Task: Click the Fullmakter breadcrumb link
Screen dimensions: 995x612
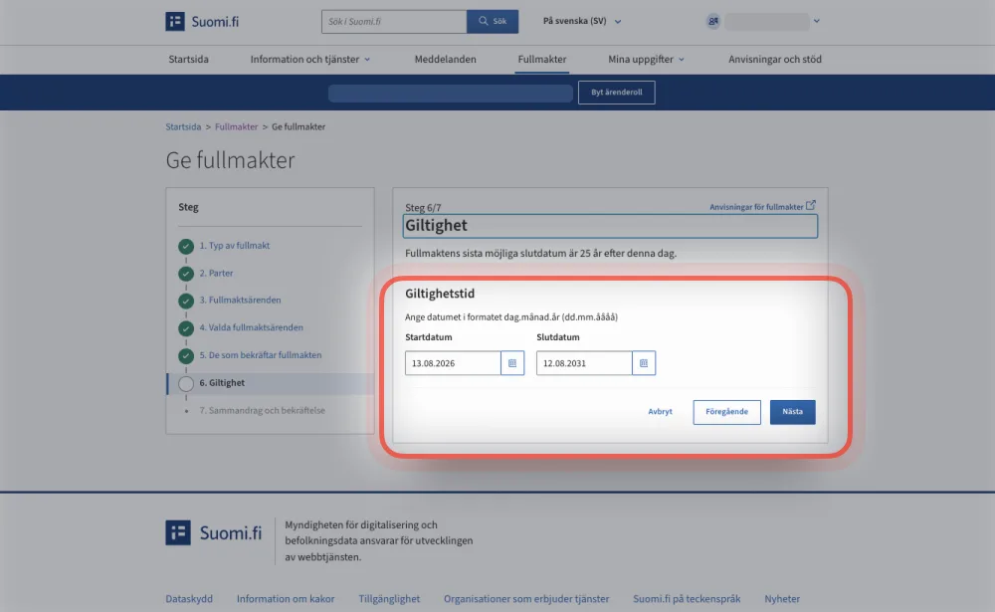Action: click(236, 127)
